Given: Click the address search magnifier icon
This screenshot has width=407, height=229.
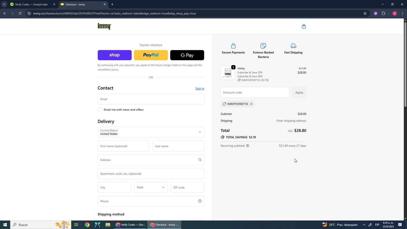Looking at the screenshot, I should (x=200, y=160).
